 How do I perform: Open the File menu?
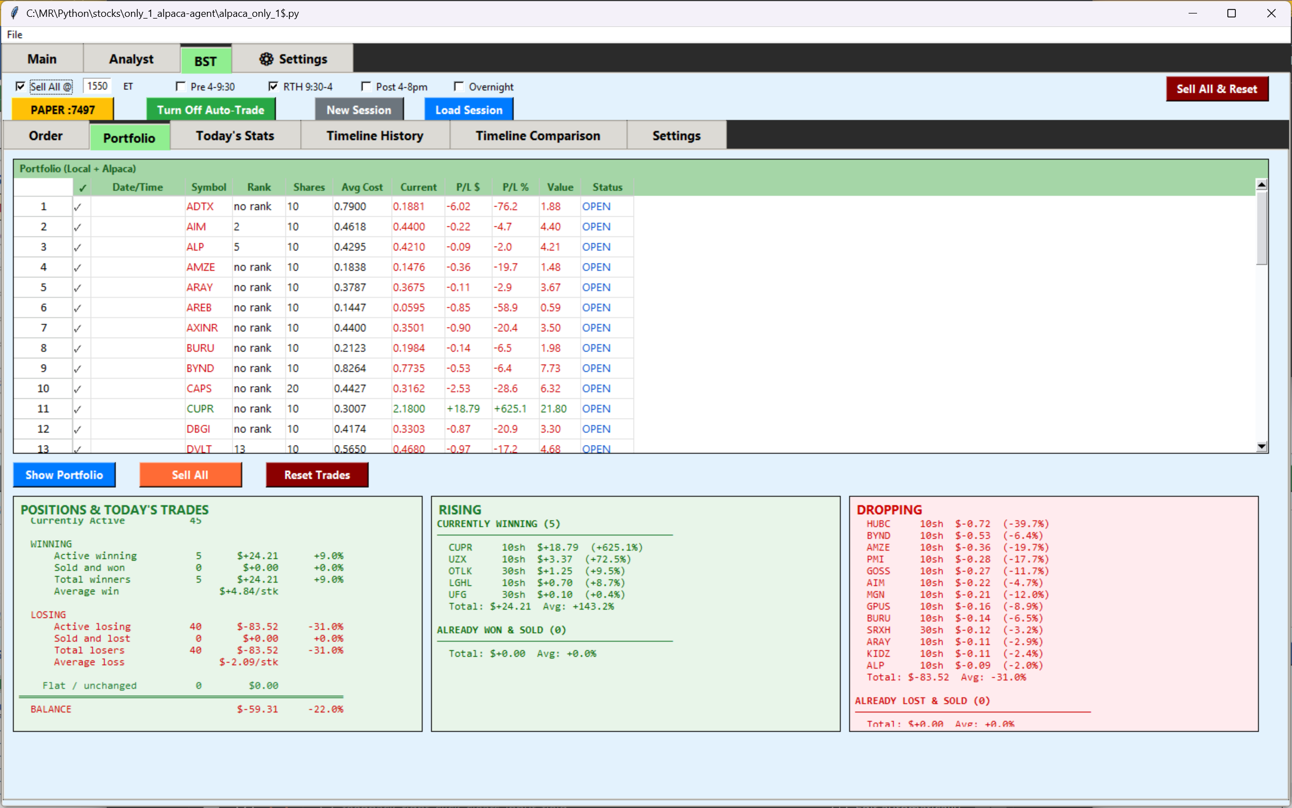pyautogui.click(x=15, y=35)
